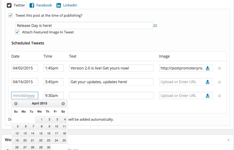Pick April 15 in the date picker
The height and width of the screenshot is (150, 234).
tap(39, 133)
